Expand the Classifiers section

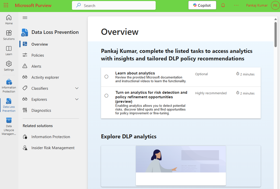tap(77, 88)
